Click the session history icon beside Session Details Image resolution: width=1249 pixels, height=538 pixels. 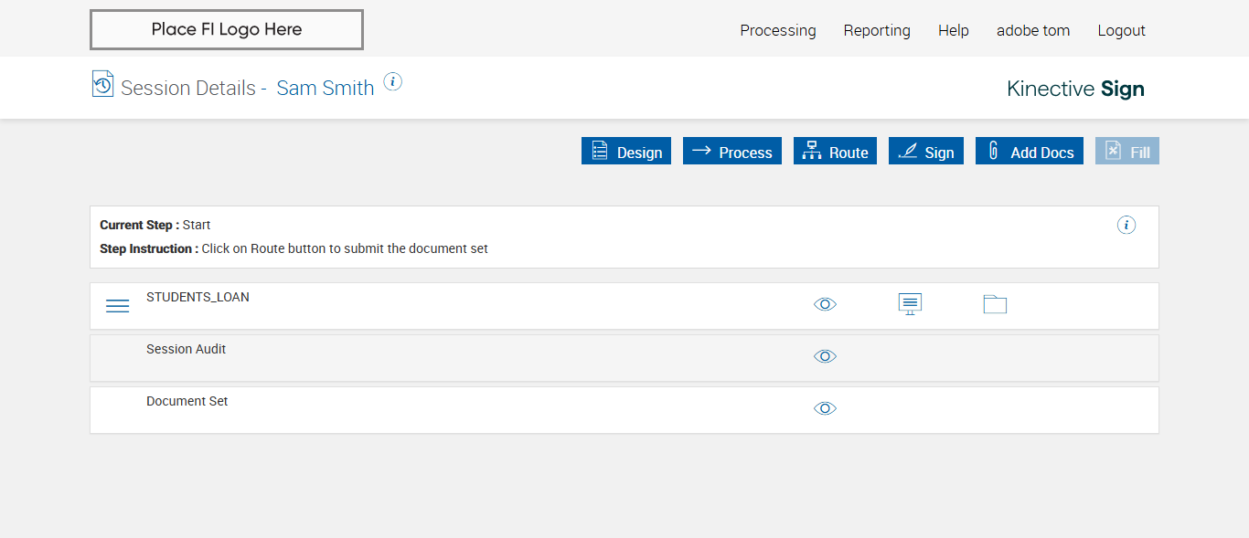click(x=102, y=84)
